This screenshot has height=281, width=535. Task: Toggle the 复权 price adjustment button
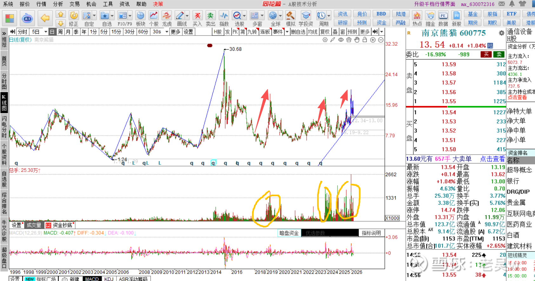[x=324, y=32]
